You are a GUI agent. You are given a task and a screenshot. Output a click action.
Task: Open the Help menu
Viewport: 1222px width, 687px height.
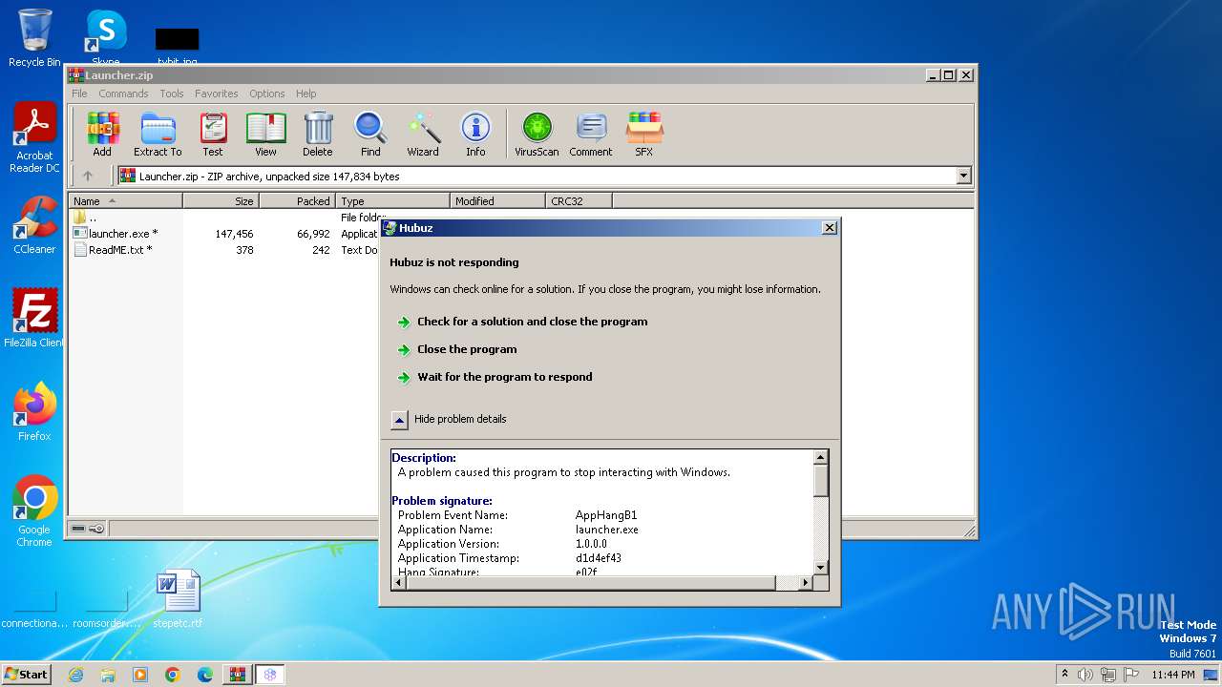(305, 94)
